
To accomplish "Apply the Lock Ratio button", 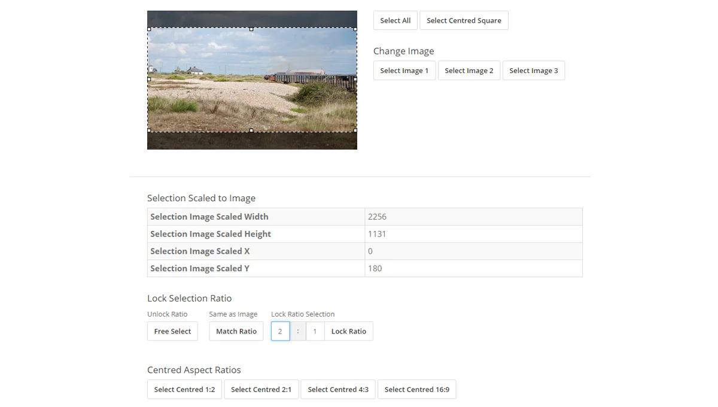I will [348, 332].
